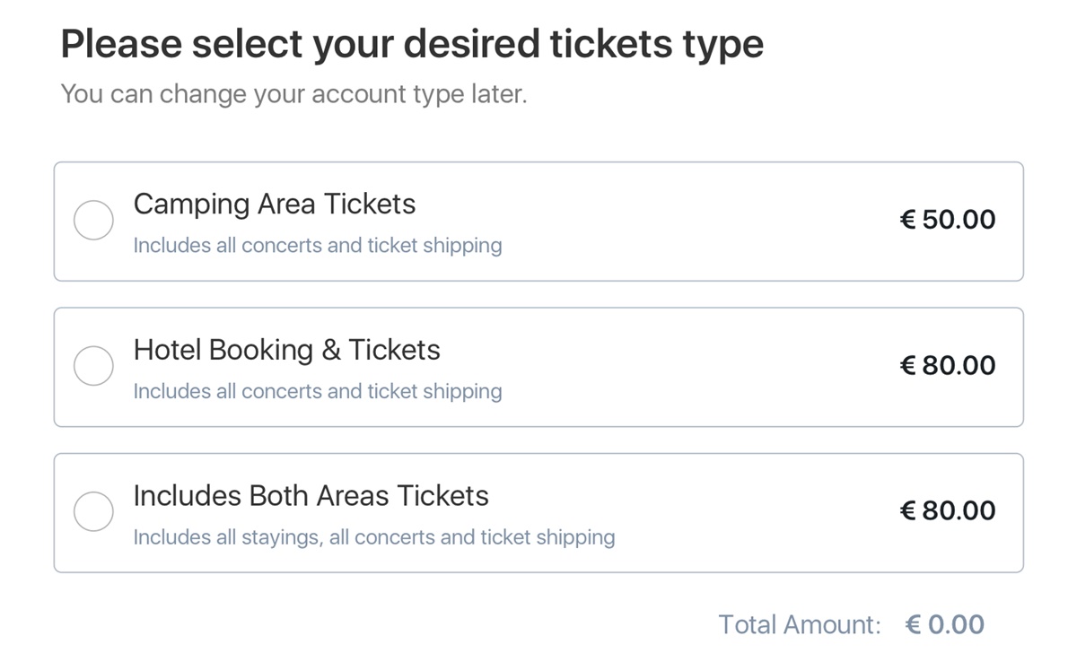
Task: Click the Hotel Booking & Tickets title text
Action: point(287,350)
